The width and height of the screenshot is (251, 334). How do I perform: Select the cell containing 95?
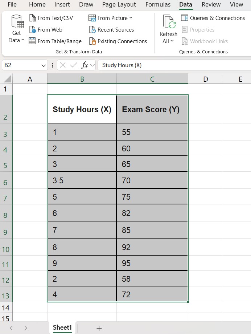point(152,263)
